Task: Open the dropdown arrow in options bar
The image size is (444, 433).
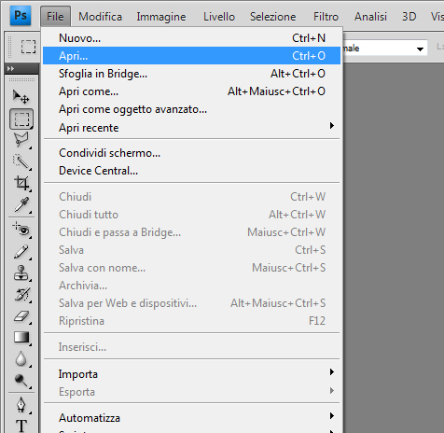Action: point(420,49)
